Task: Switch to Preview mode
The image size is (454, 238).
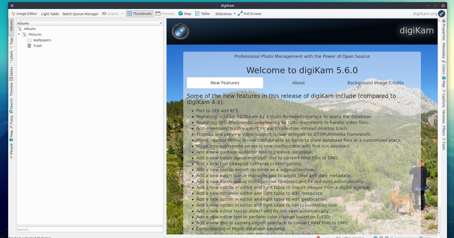Action: 165,14
